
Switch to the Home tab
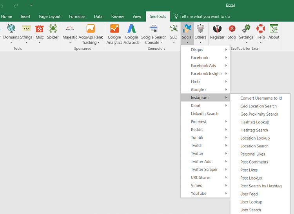tap(6, 16)
